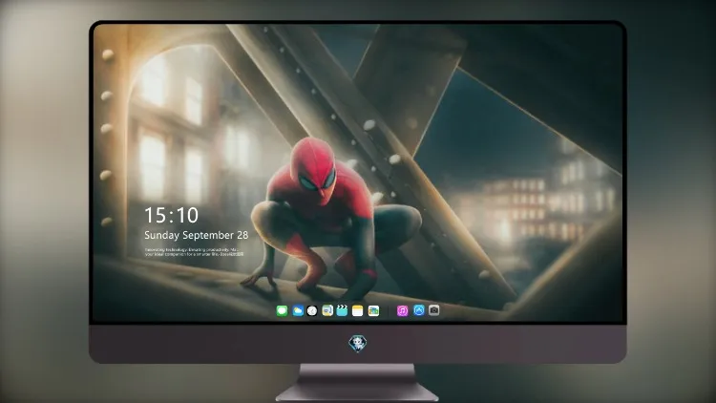Open the map-style icon left of clapperboard
Screen dimensions: 716x403
[x=327, y=310]
